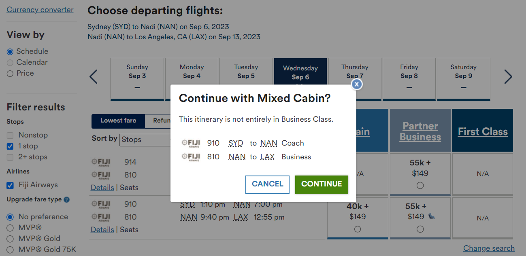The image size is (526, 256).
Task: Click the left arrow to view earlier dates
Action: (94, 76)
